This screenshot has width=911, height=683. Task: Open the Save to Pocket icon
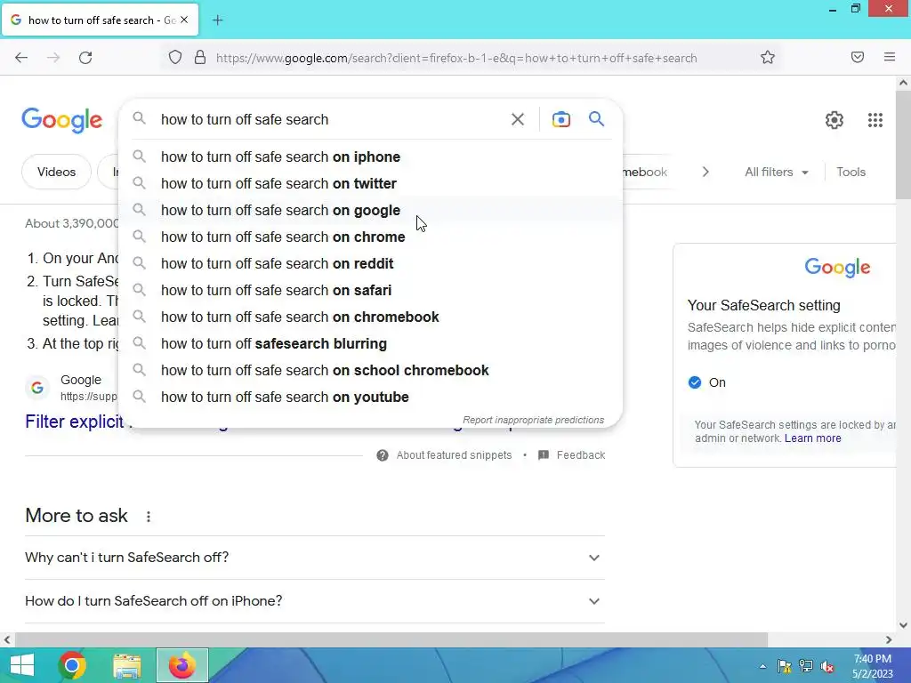click(858, 57)
